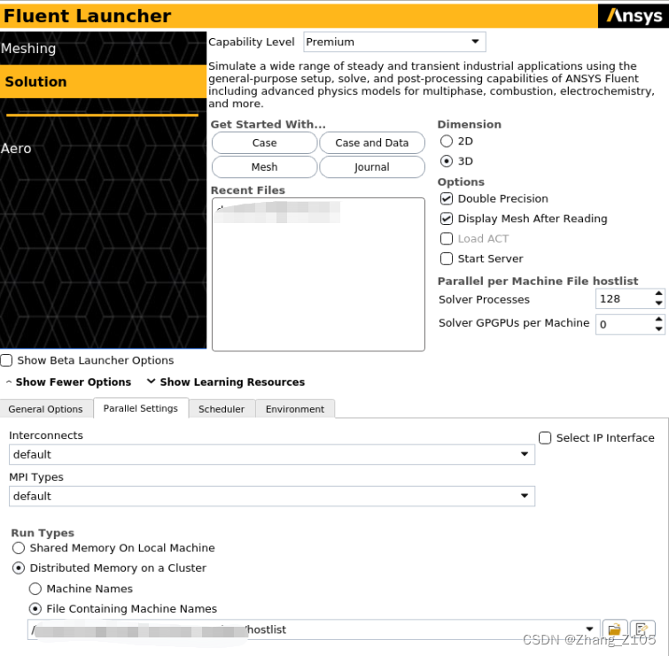Check Select IP Interface
Viewport: 669px width, 656px height.
point(545,438)
